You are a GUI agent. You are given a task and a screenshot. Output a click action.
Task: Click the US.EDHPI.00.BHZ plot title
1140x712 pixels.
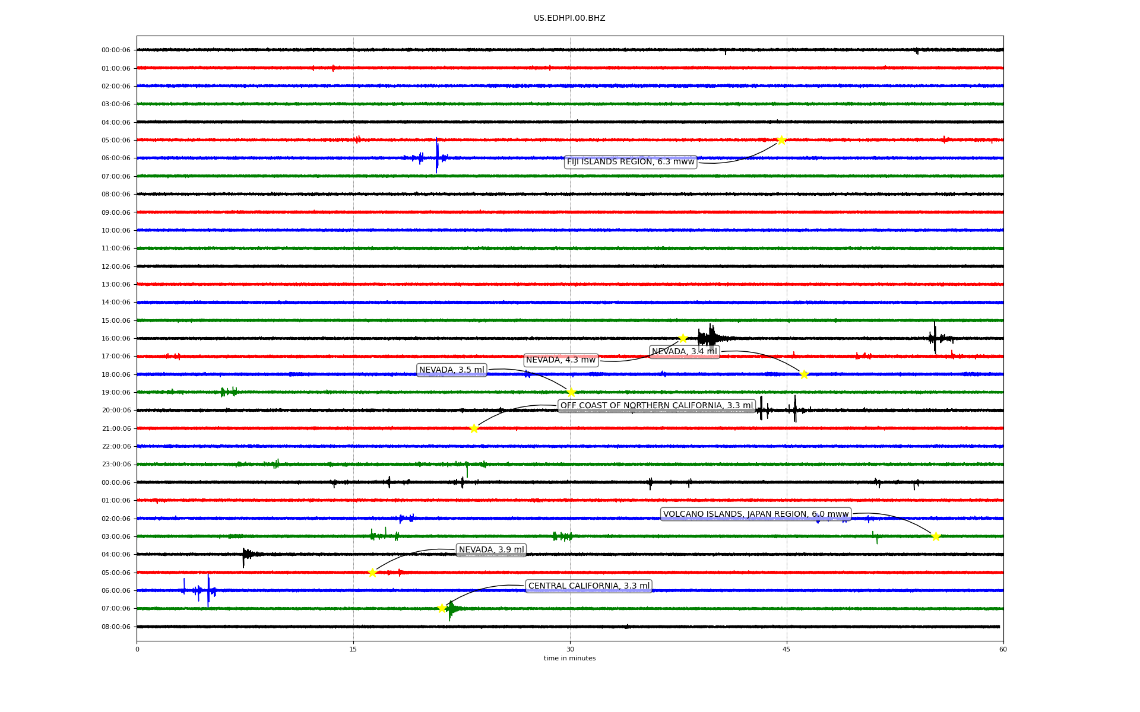click(x=569, y=18)
